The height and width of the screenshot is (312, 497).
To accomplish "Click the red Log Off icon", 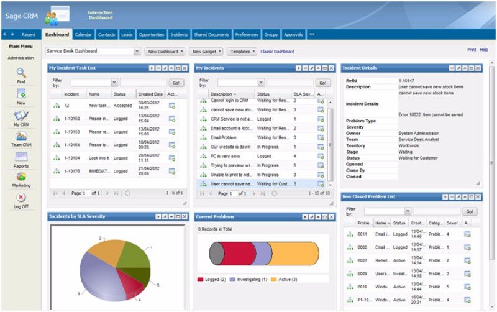I will [21, 198].
